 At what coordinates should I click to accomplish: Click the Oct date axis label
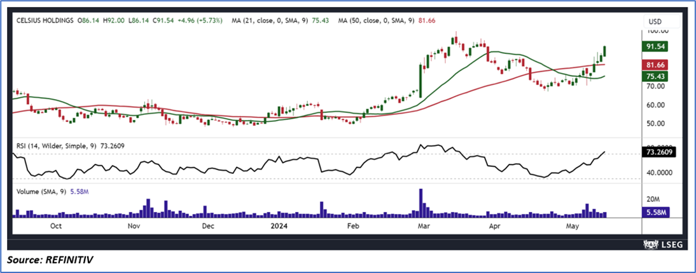(56, 226)
